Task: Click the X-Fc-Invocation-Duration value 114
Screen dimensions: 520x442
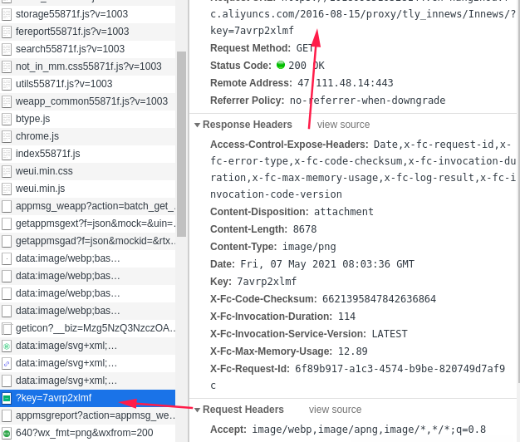Action: 346,317
